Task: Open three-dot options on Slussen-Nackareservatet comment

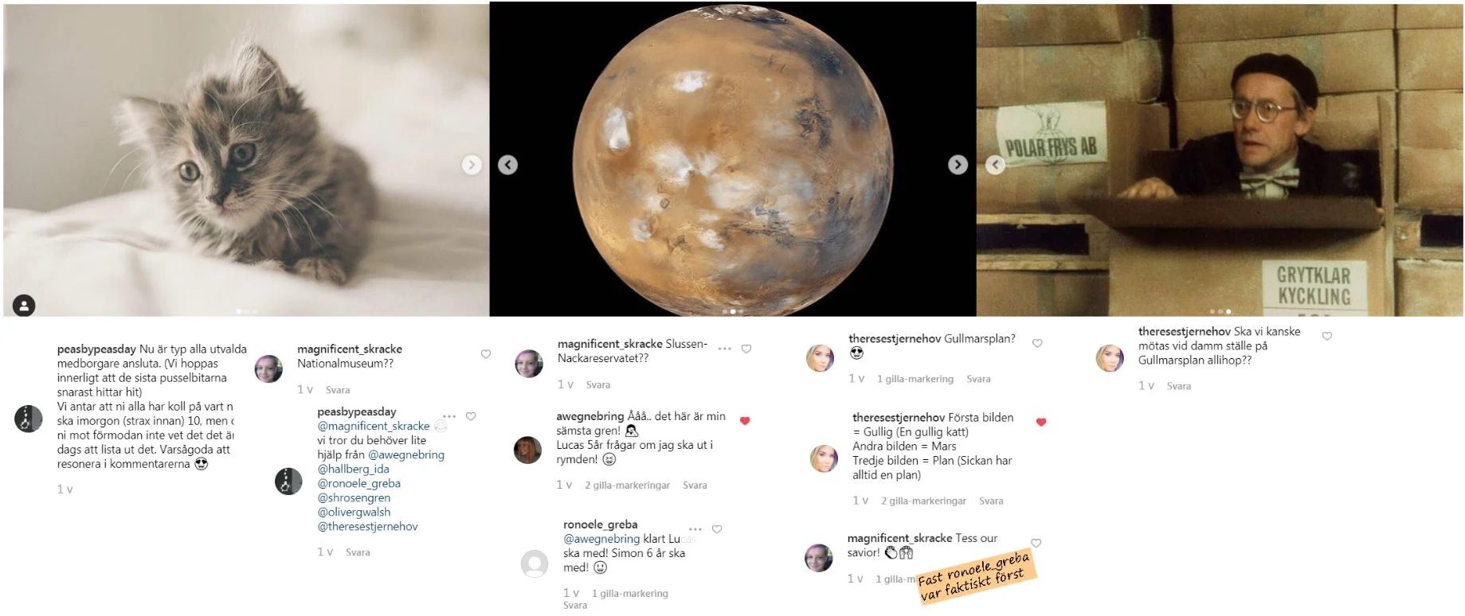Action: coord(724,349)
